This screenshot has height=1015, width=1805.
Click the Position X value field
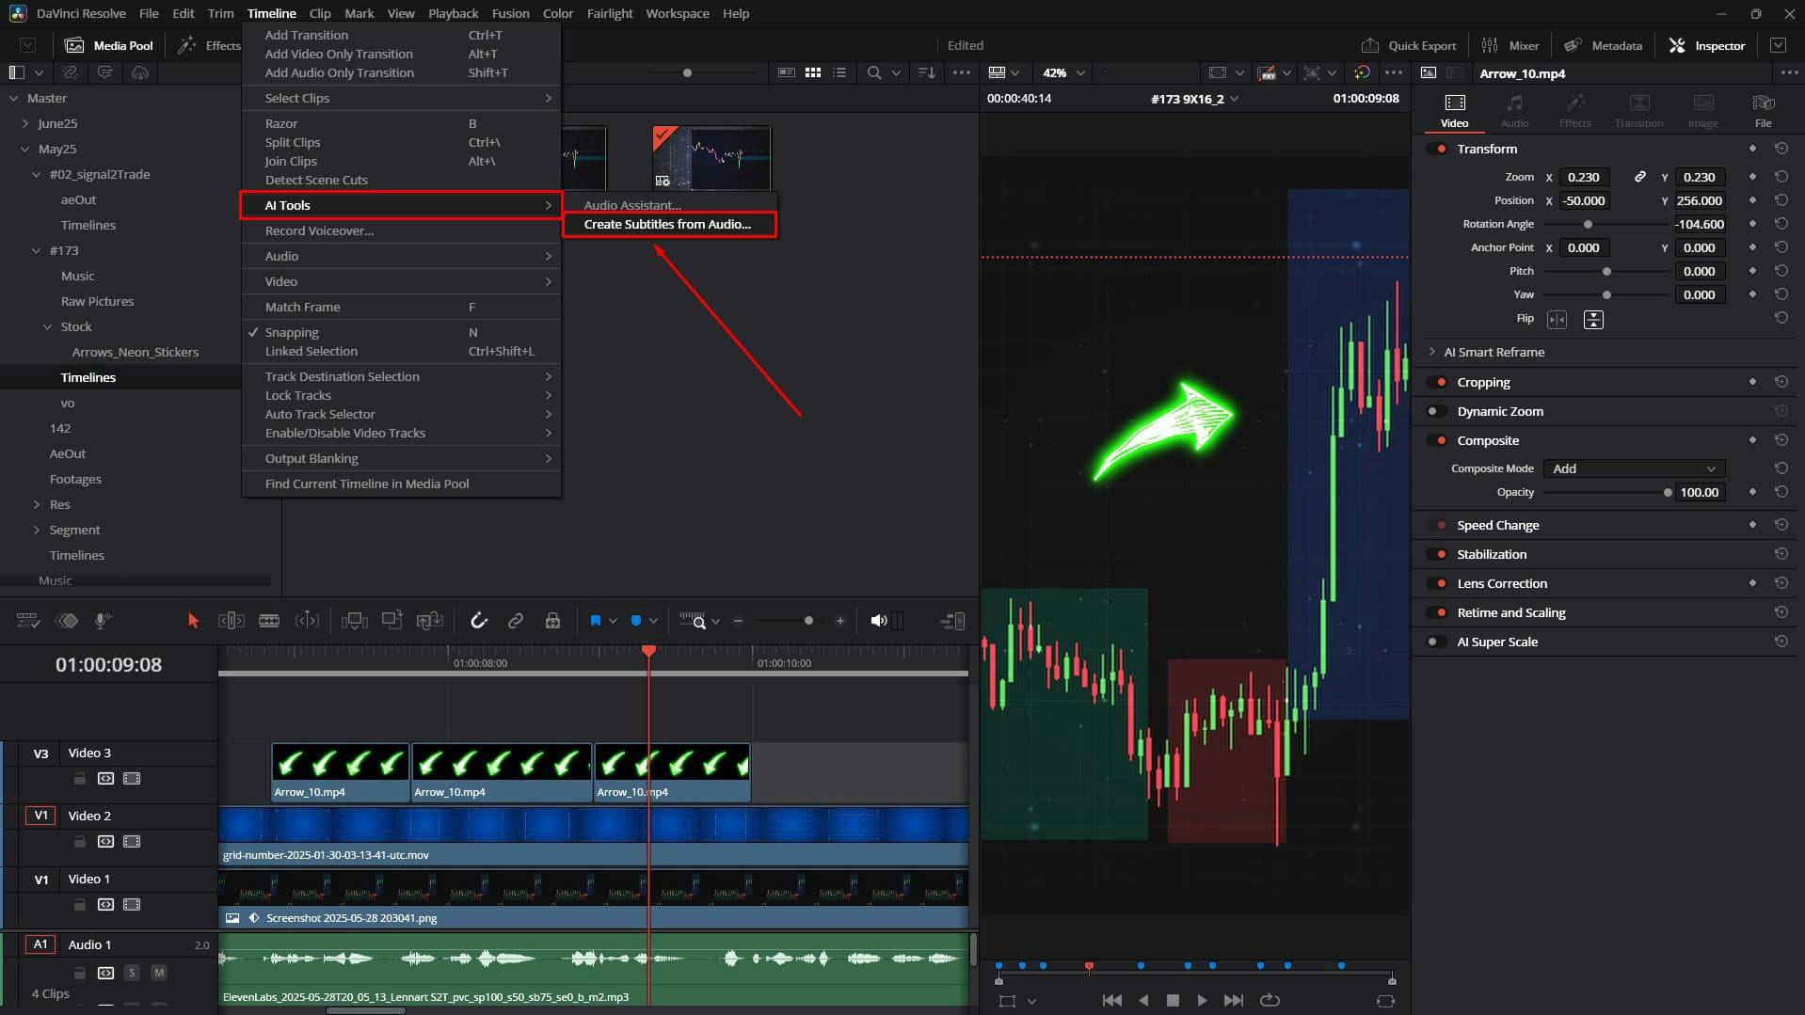click(1584, 200)
